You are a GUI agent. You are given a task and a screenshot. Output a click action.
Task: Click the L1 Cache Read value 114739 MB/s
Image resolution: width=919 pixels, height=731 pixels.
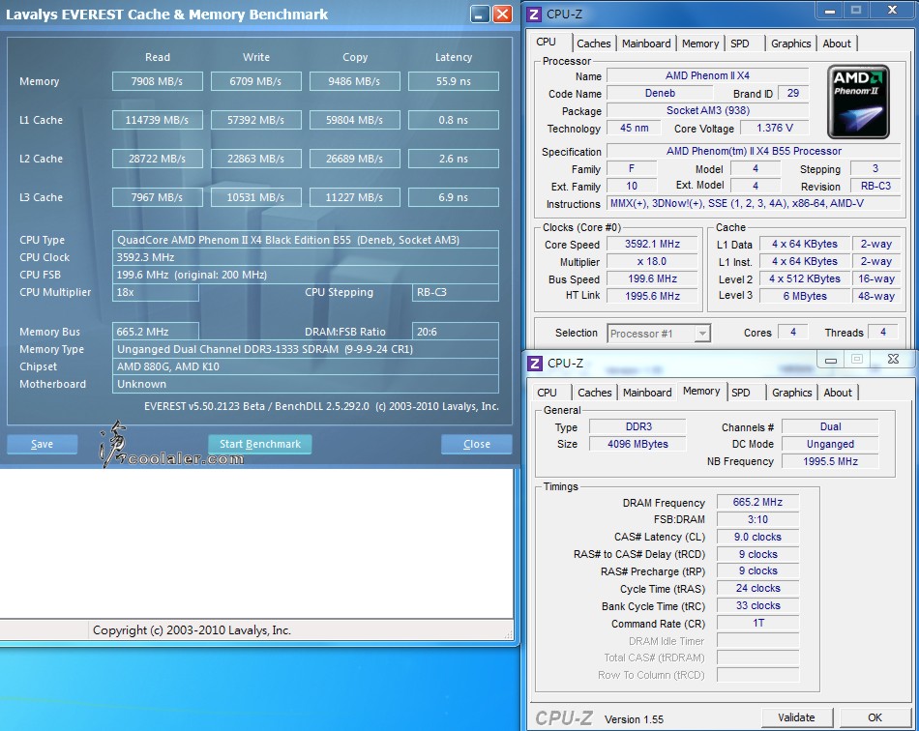click(158, 120)
